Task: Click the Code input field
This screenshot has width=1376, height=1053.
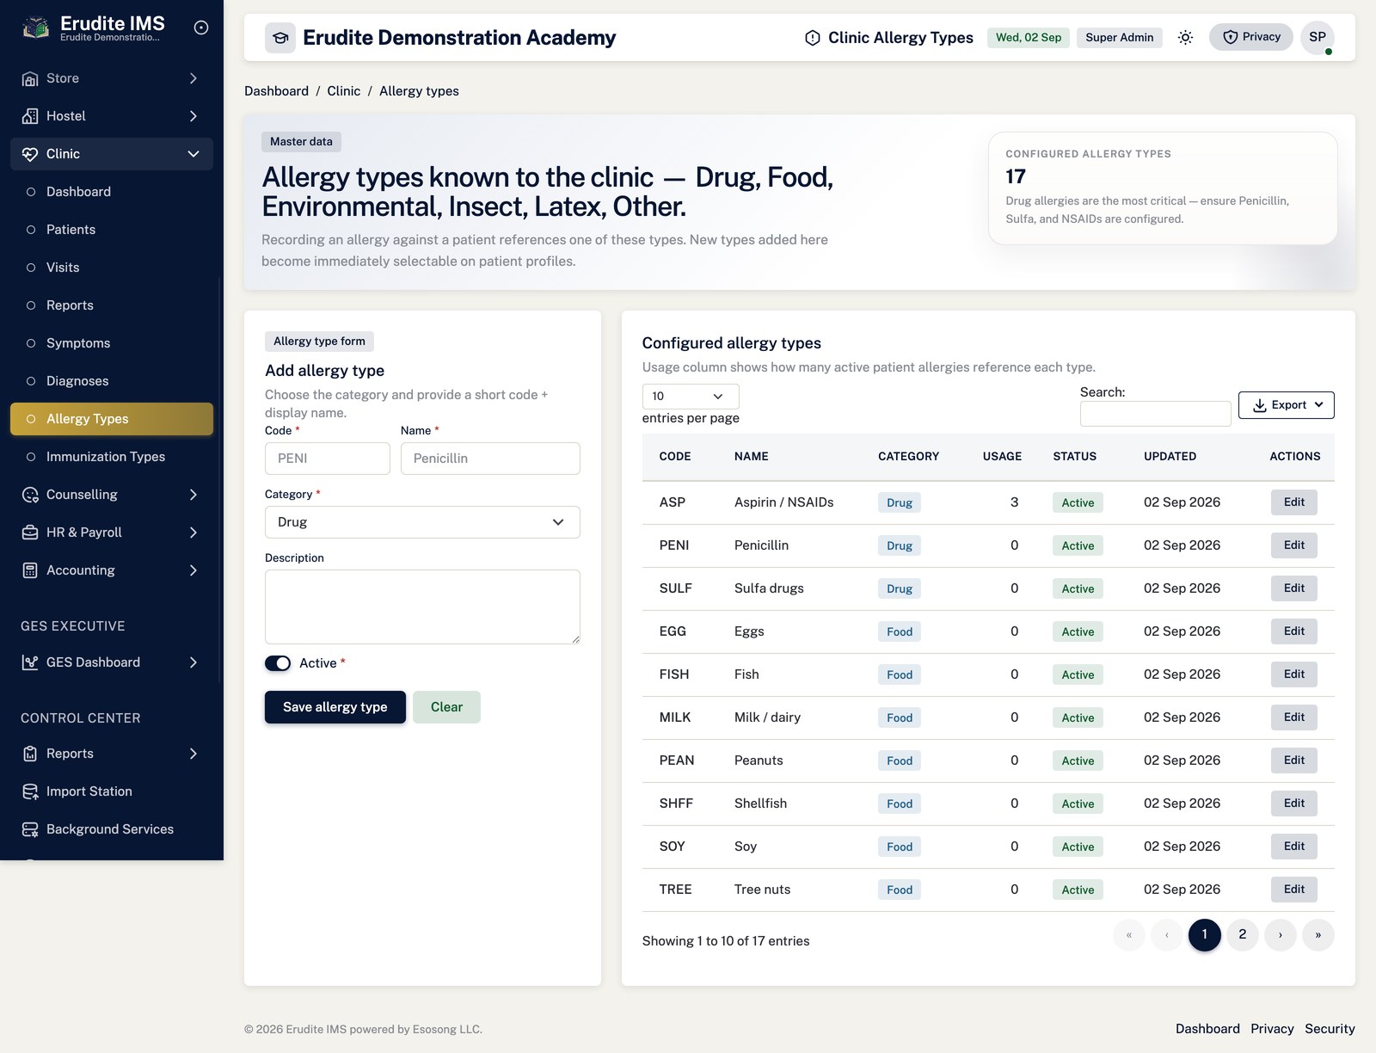Action: tap(328, 459)
